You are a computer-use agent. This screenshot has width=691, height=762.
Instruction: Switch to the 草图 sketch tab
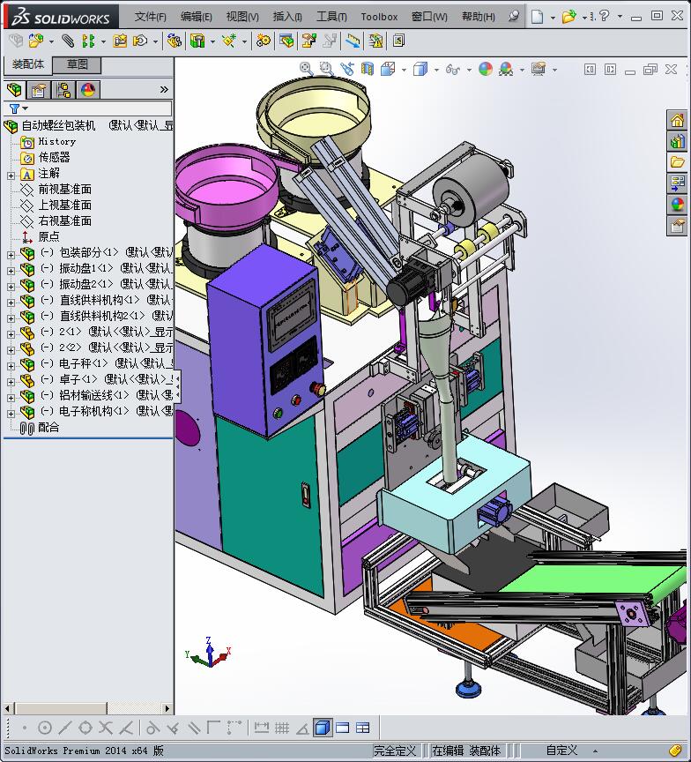tap(77, 64)
